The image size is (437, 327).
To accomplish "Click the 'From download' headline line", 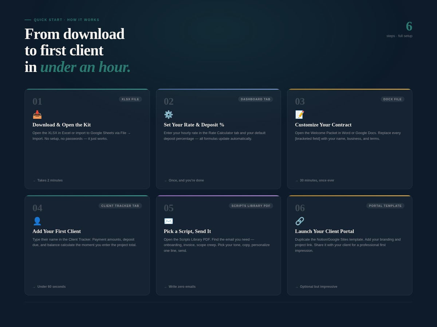I will point(75,34).
